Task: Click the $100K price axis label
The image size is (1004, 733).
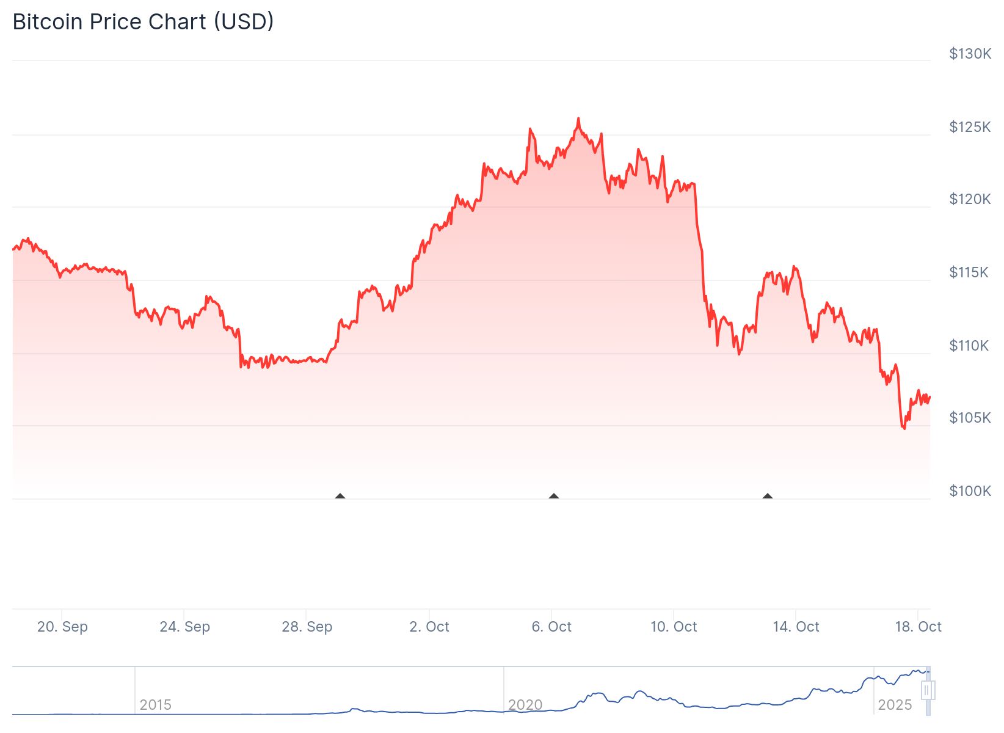Action: (970, 491)
